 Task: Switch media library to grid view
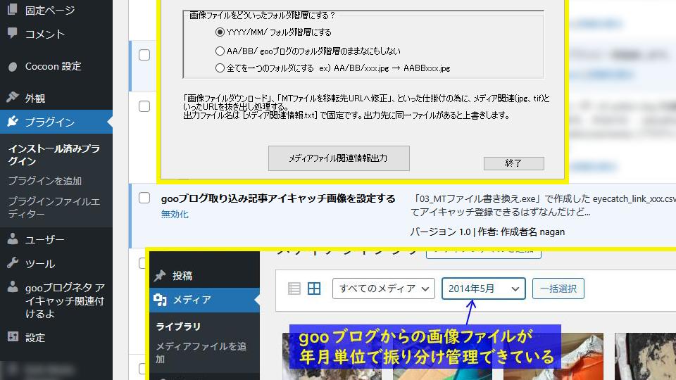coord(314,289)
